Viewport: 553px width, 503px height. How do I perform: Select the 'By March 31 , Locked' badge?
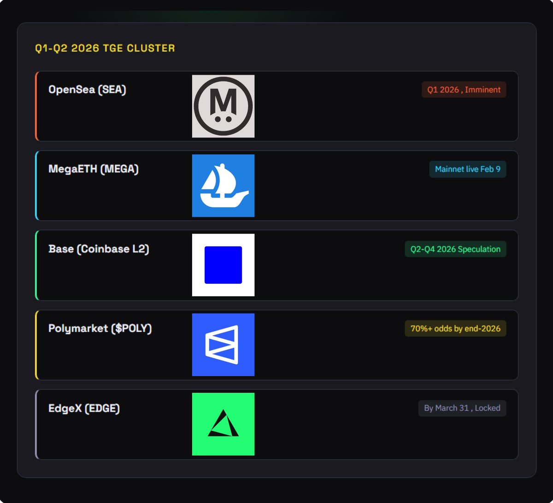click(x=462, y=408)
